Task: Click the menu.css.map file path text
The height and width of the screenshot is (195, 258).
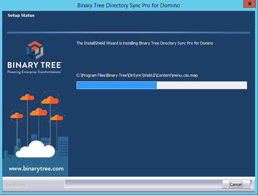Action: point(137,75)
